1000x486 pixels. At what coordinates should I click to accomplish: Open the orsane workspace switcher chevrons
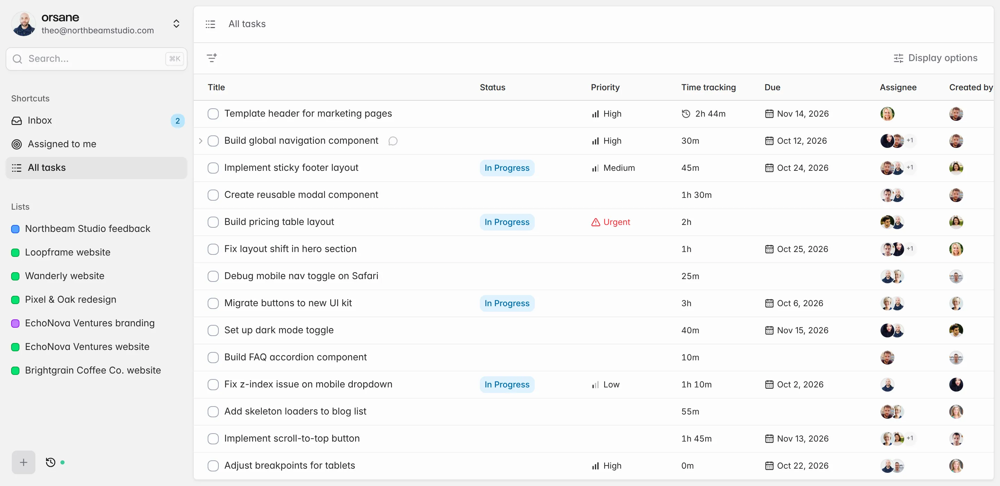176,24
